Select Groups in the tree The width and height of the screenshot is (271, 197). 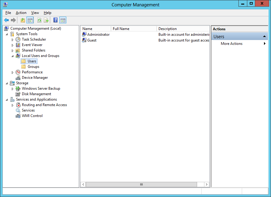point(33,67)
